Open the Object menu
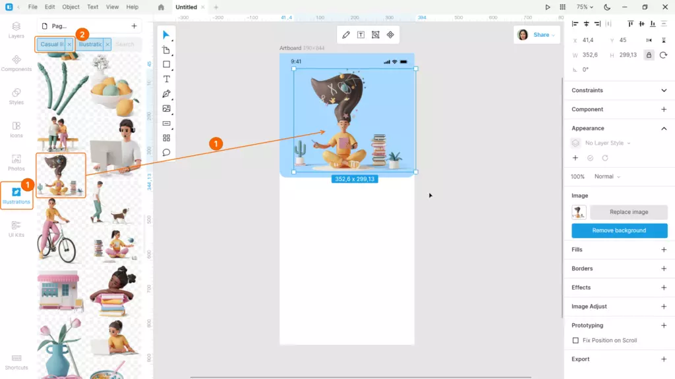 coord(71,7)
